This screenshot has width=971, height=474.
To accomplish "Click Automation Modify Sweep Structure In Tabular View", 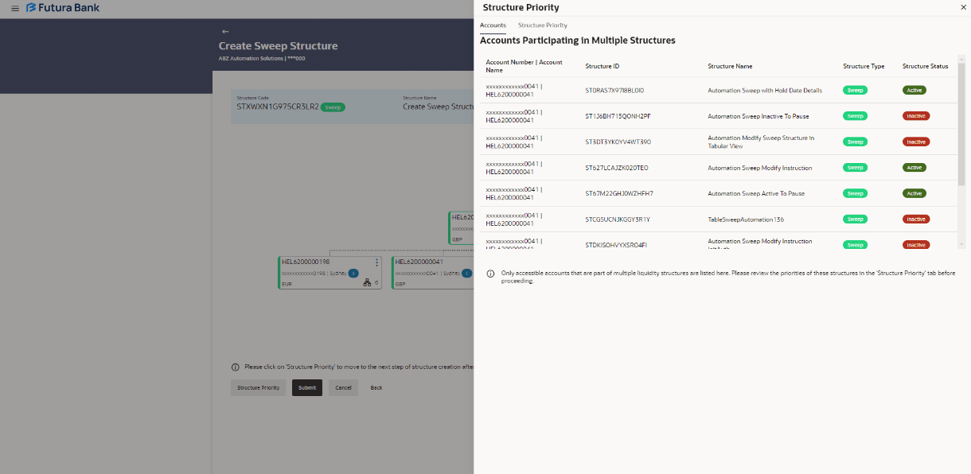I will click(761, 142).
